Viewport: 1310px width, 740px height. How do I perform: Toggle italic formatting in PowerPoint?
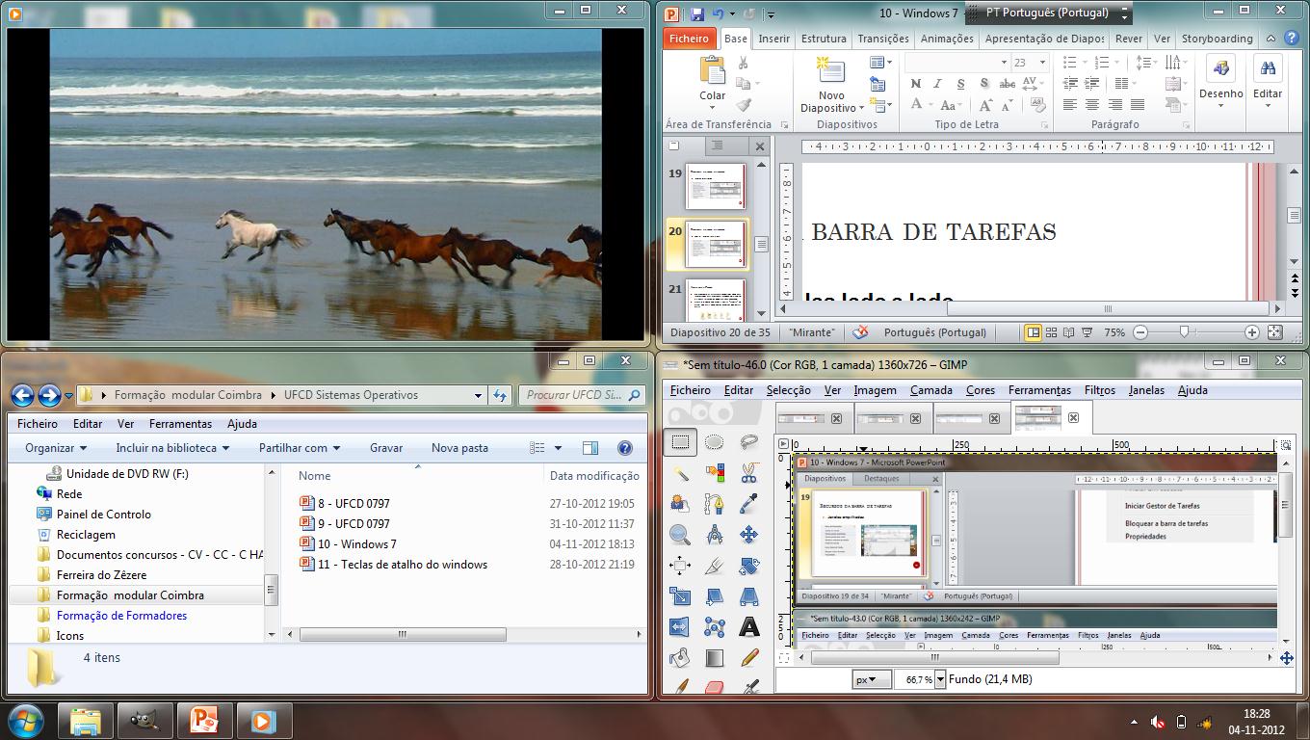point(937,84)
